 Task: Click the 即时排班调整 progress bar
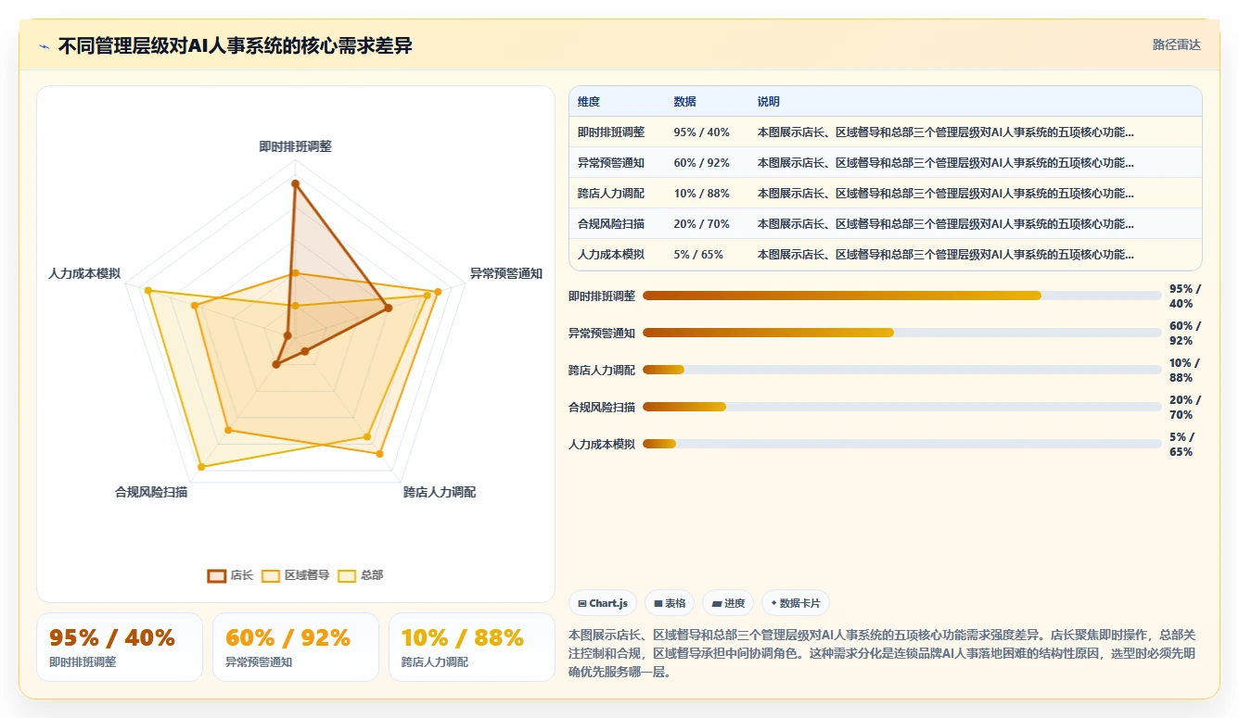tap(902, 296)
